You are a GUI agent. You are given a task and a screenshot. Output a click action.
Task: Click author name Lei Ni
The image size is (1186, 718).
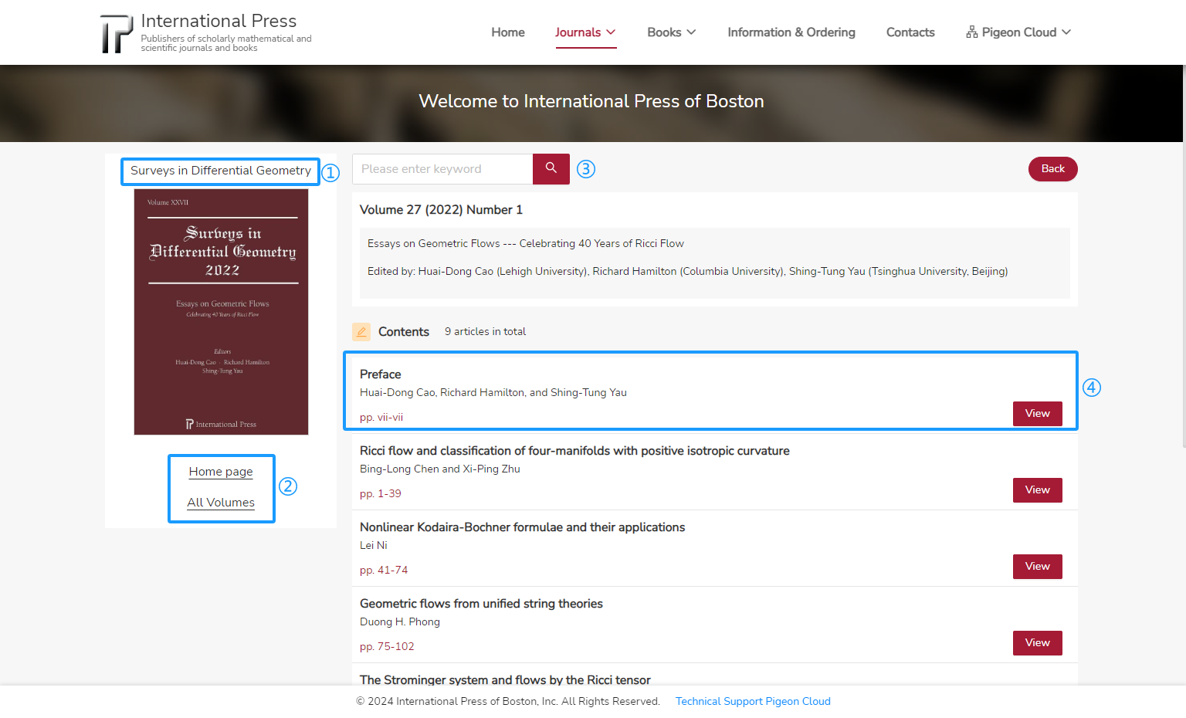pyautogui.click(x=374, y=546)
